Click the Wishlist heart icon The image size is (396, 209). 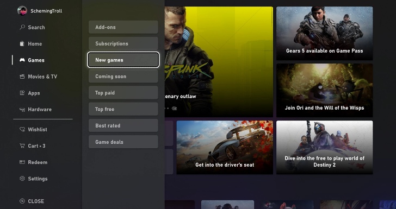coord(22,129)
